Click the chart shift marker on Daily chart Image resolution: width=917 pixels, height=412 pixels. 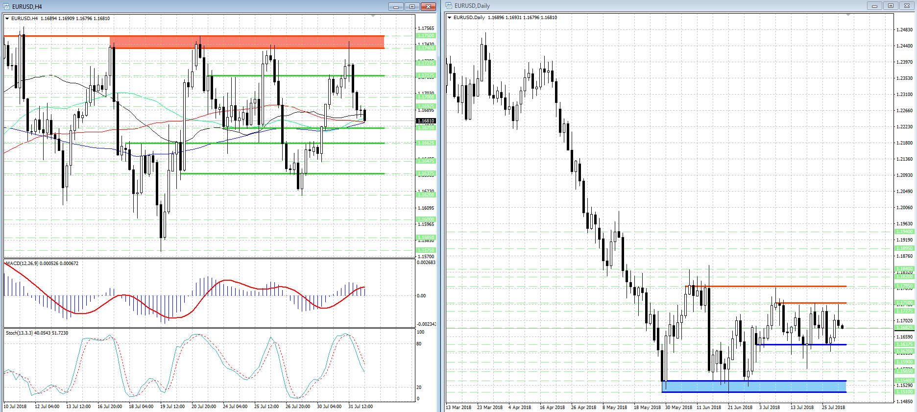coord(848,15)
